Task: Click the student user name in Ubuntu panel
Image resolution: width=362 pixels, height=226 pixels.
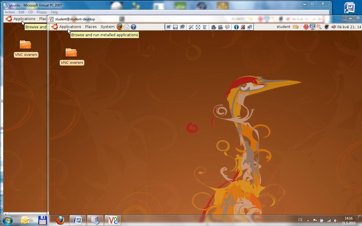Action: pos(283,27)
